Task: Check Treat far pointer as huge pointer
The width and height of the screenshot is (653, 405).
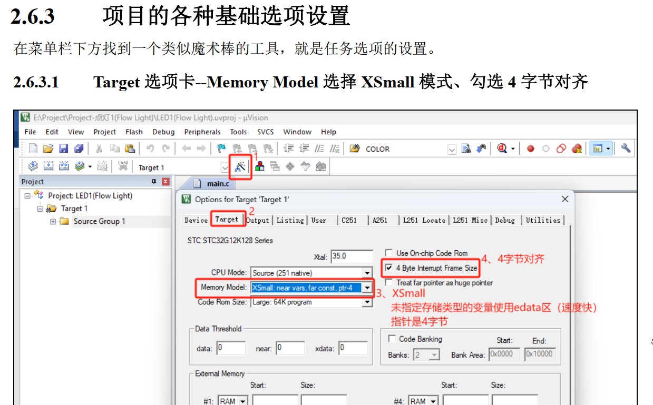Action: click(389, 281)
